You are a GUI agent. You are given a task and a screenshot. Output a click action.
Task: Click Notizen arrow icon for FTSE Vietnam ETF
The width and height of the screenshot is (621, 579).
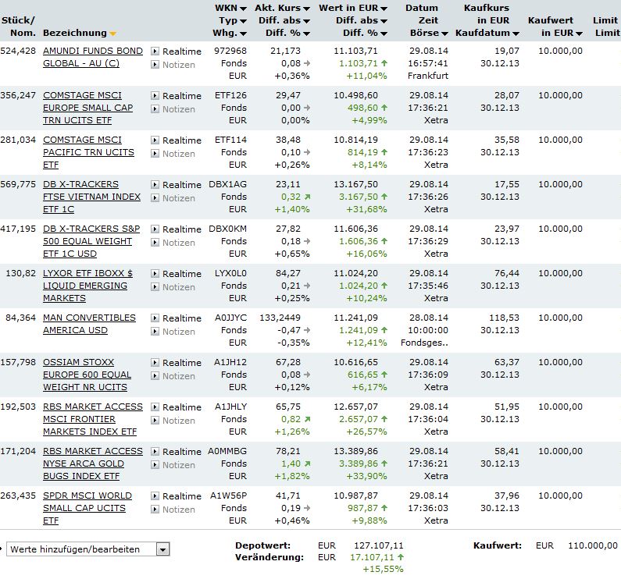coord(155,198)
